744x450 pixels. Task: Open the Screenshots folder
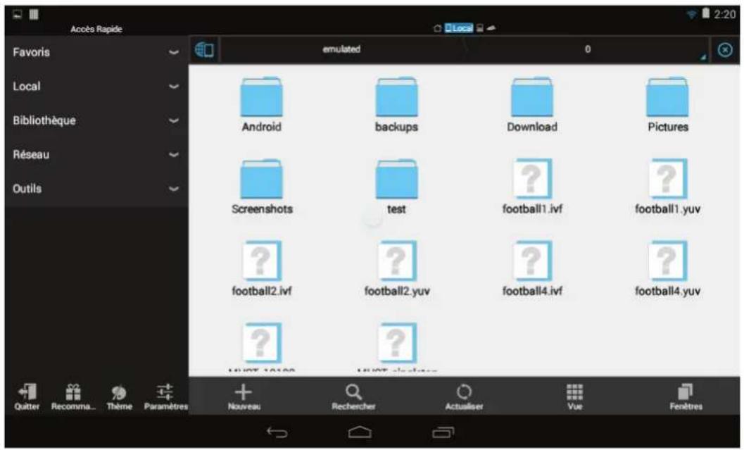pyautogui.click(x=261, y=187)
